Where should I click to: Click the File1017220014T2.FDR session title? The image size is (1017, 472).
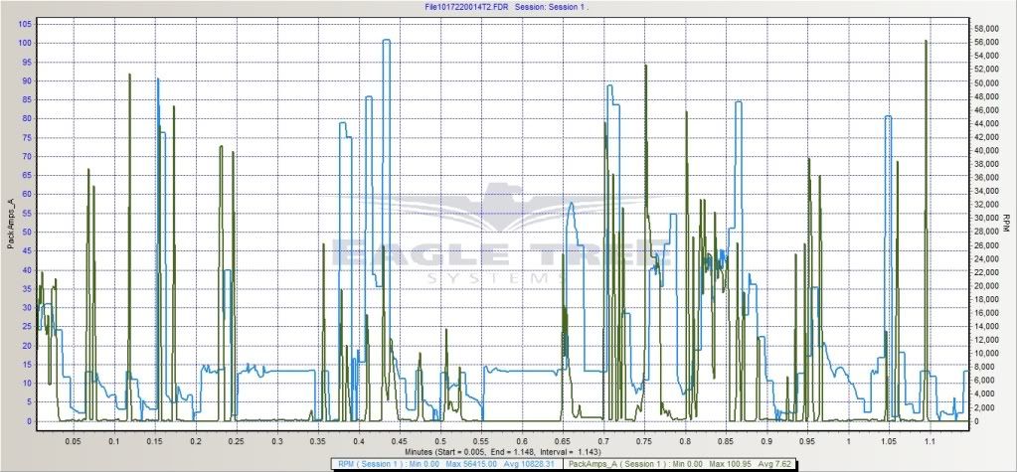pyautogui.click(x=509, y=6)
